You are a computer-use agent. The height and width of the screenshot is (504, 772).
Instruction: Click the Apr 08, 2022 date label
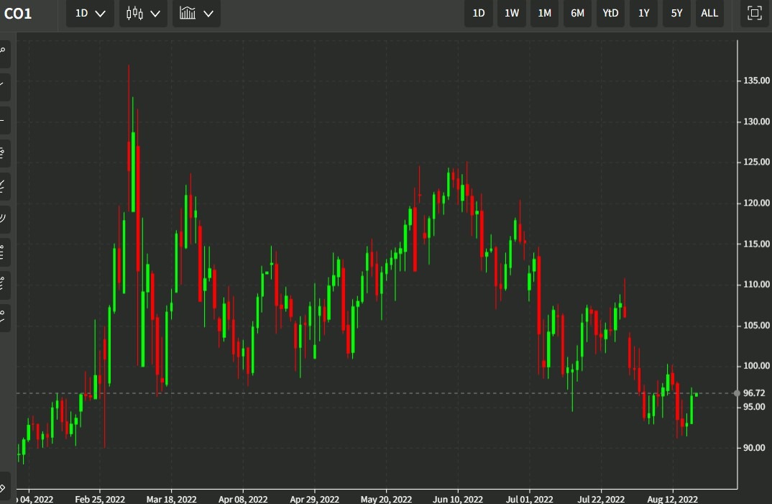pos(243,499)
